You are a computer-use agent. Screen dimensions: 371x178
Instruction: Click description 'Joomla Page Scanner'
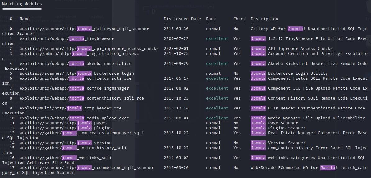click(274, 123)
